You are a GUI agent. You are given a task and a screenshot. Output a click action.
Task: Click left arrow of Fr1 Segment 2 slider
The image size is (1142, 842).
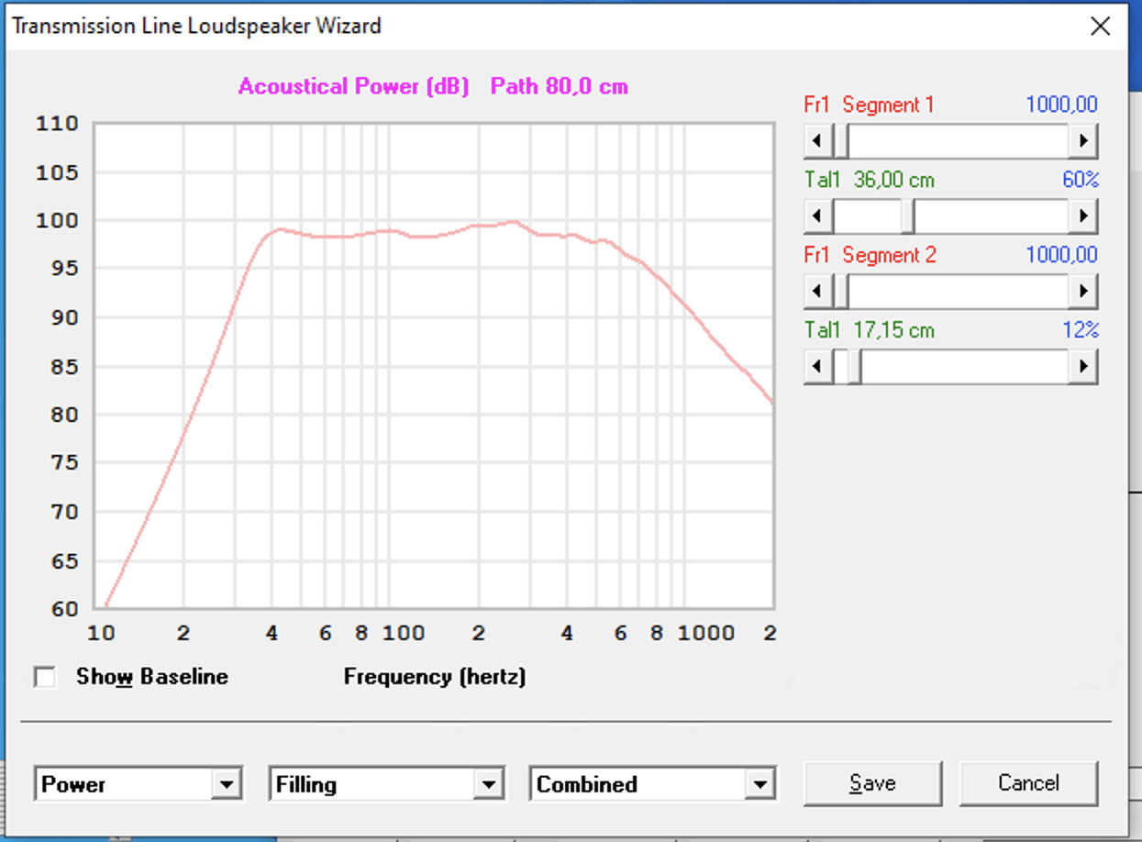click(x=818, y=293)
